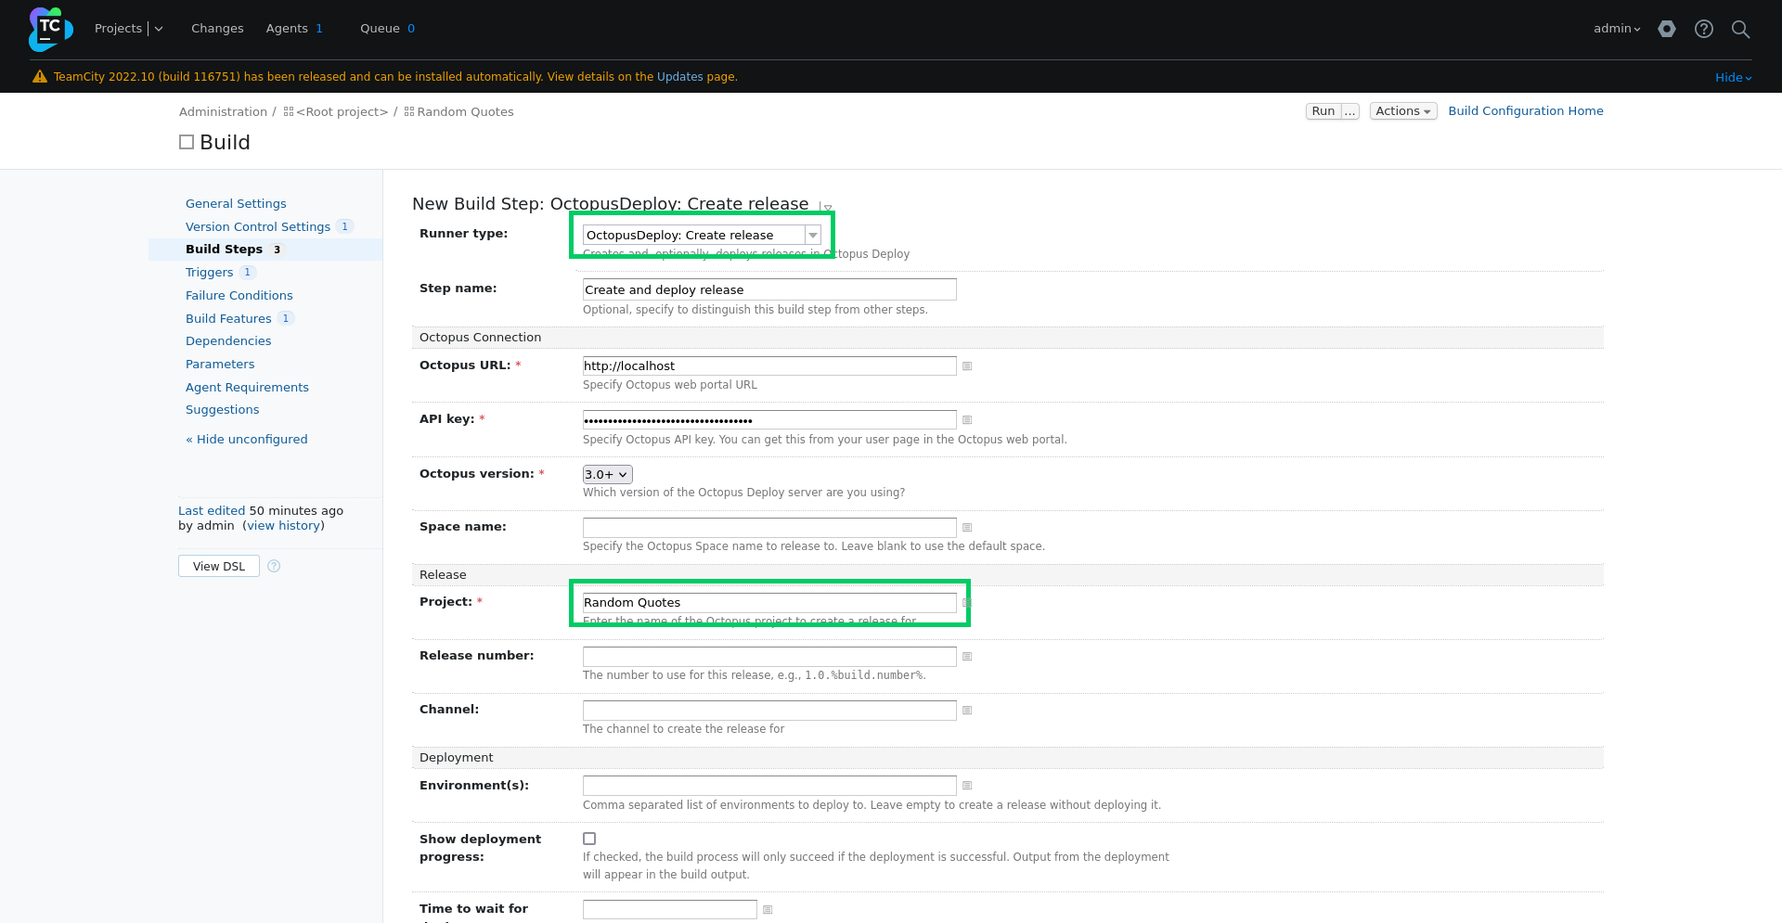
Task: Open the Parameters section
Action: 220,365
